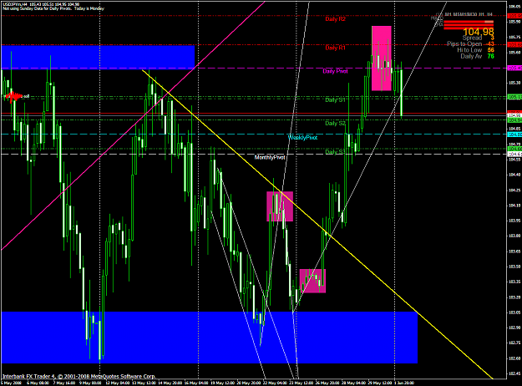Viewport: 522px width, 386px height.
Task: Select the pink rectangle above 26 May 20:00
Action: tap(312, 281)
